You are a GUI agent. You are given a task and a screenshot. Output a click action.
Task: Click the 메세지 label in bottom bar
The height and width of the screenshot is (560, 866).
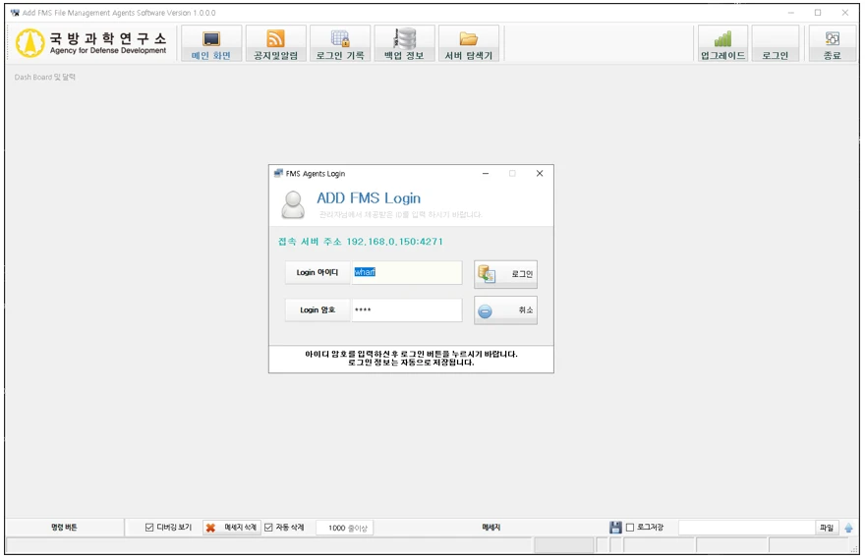point(491,528)
